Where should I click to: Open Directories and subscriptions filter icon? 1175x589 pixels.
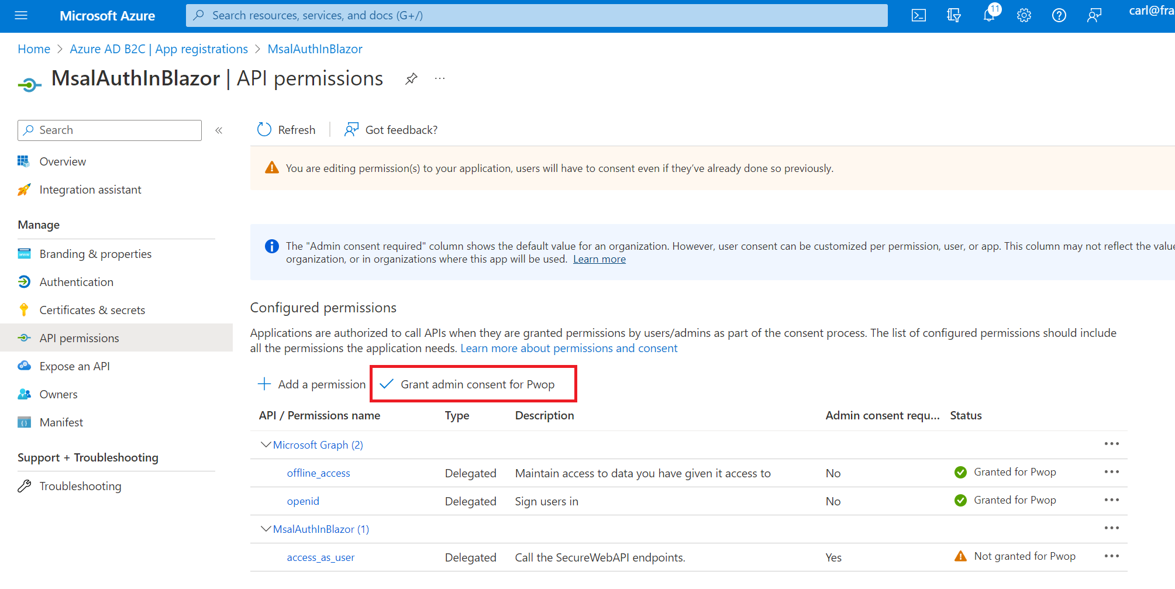point(954,16)
